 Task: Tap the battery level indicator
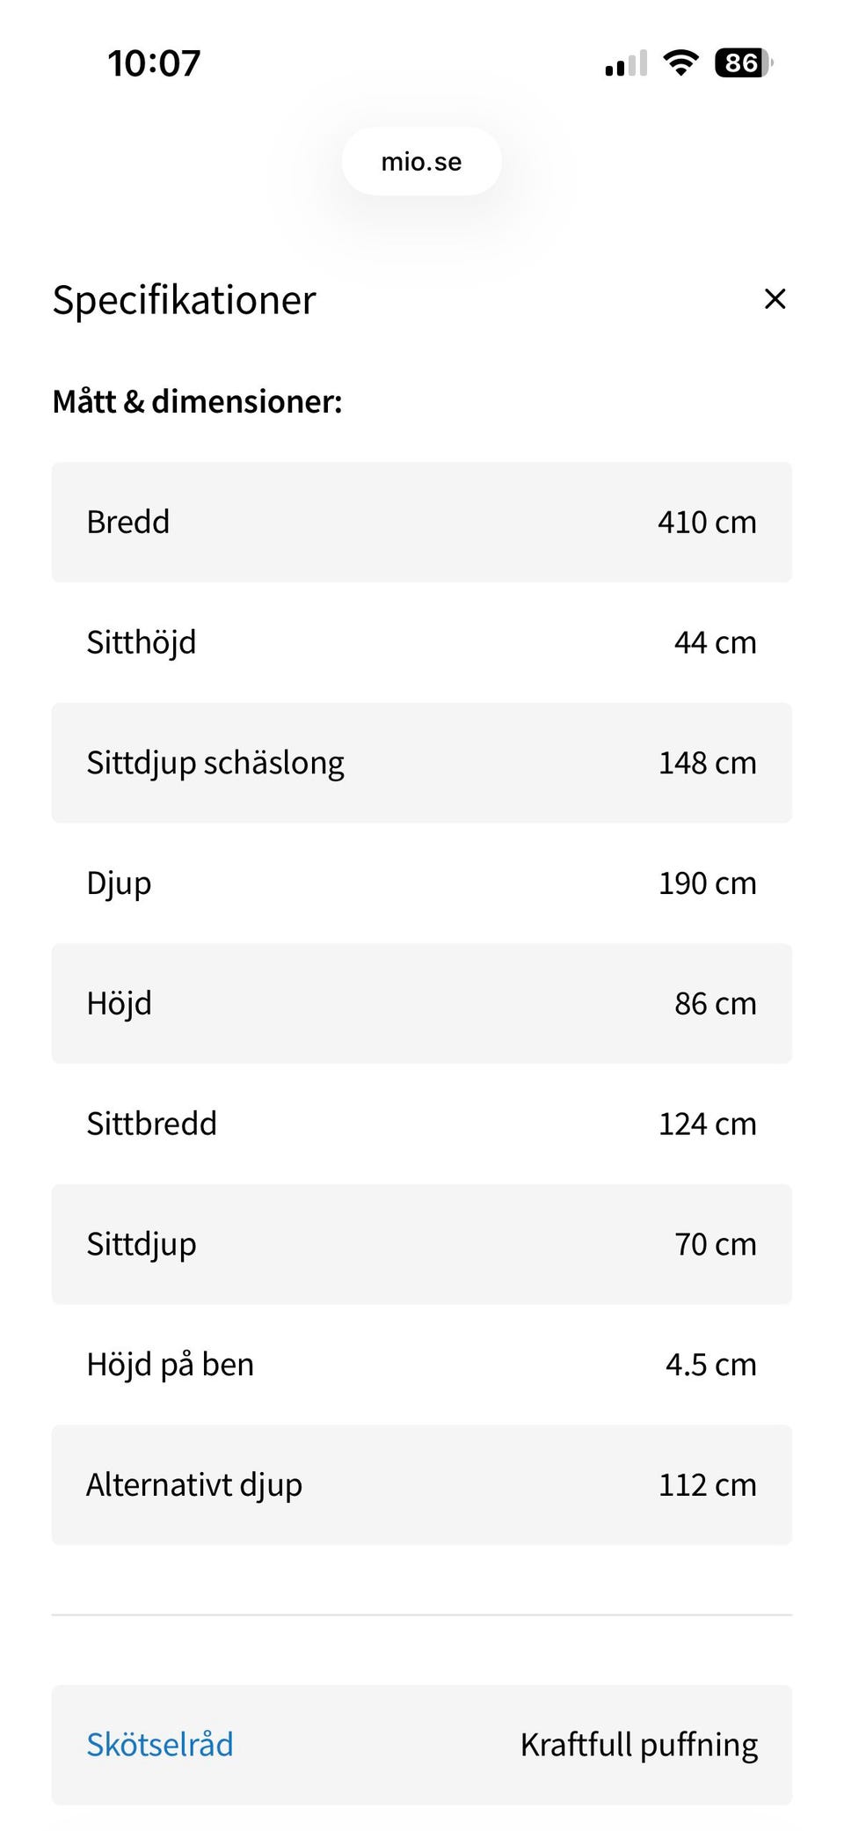[743, 62]
